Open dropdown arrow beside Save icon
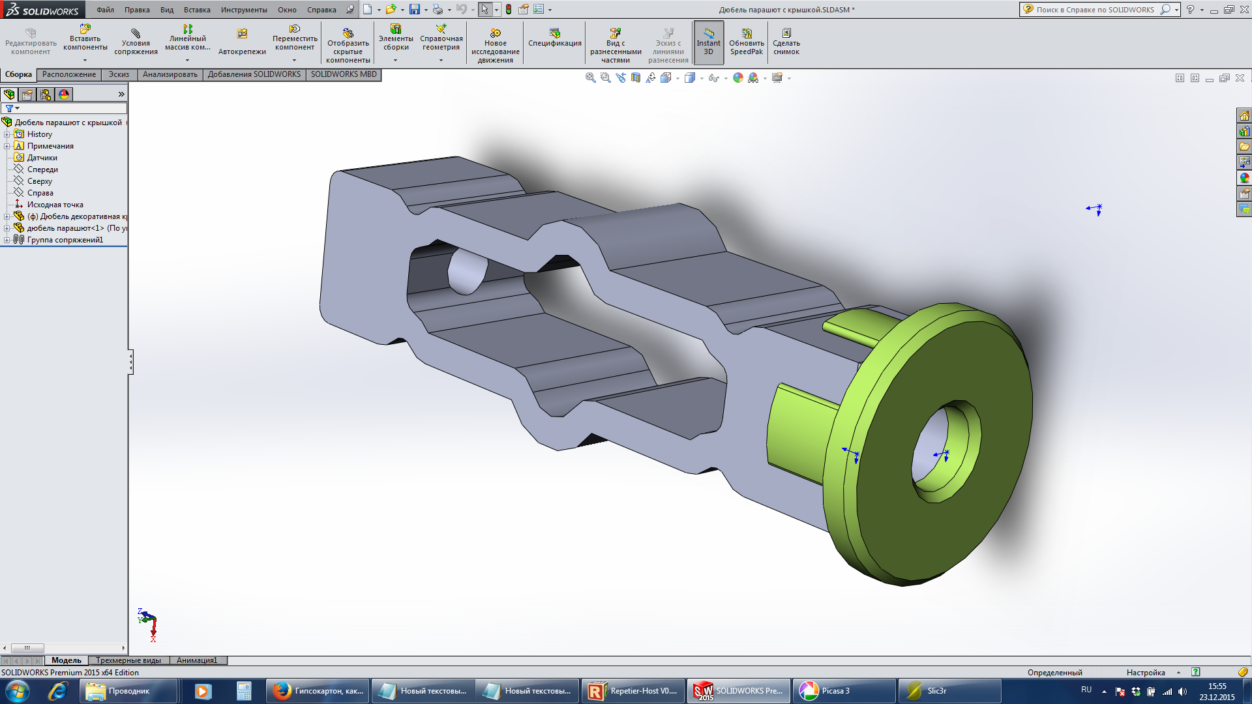Image resolution: width=1252 pixels, height=704 pixels. (426, 10)
